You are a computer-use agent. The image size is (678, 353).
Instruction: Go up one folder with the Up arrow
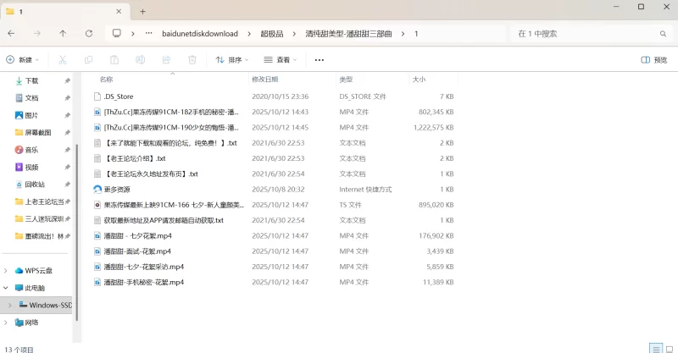click(x=63, y=33)
